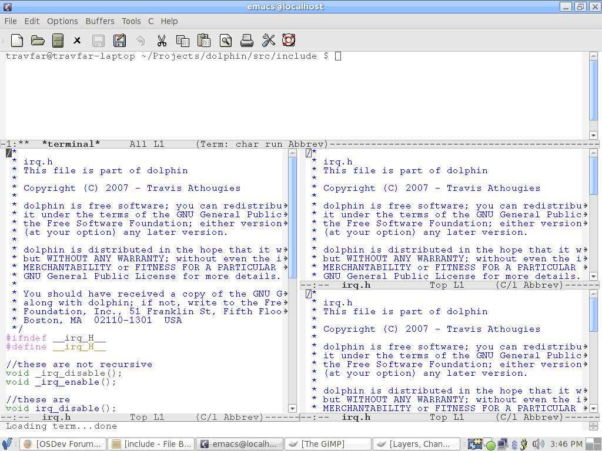The image size is (602, 451).
Task: Click the window menu icon in the title bar
Action: 7,6
